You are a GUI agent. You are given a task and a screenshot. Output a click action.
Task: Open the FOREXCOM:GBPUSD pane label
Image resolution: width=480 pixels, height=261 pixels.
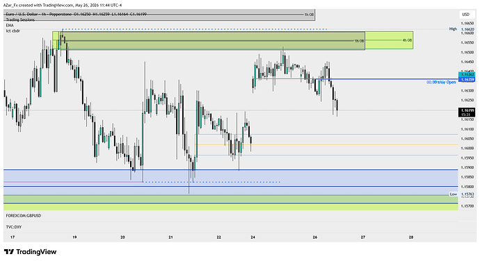pyautogui.click(x=23, y=216)
